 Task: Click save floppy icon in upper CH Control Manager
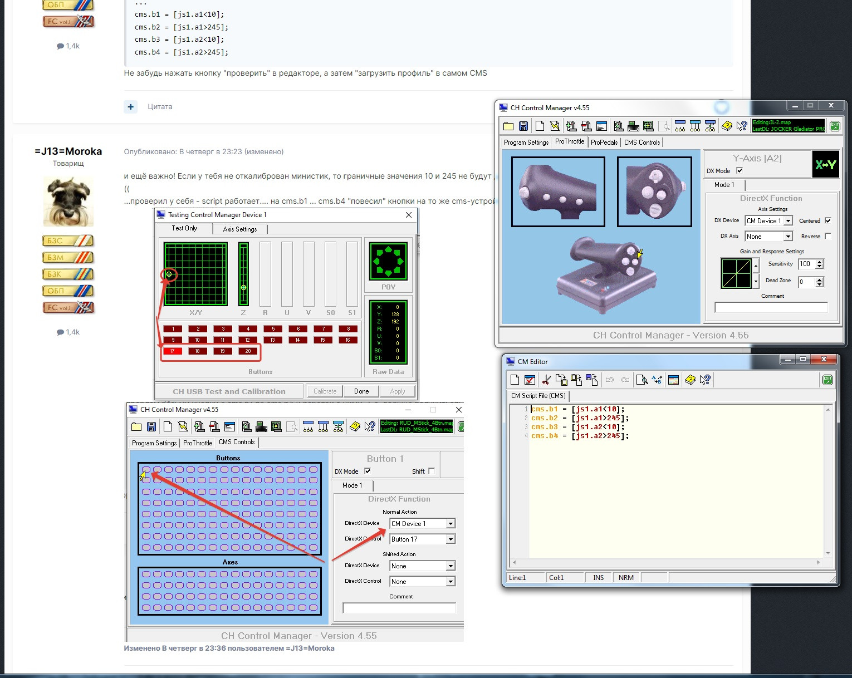click(x=523, y=126)
